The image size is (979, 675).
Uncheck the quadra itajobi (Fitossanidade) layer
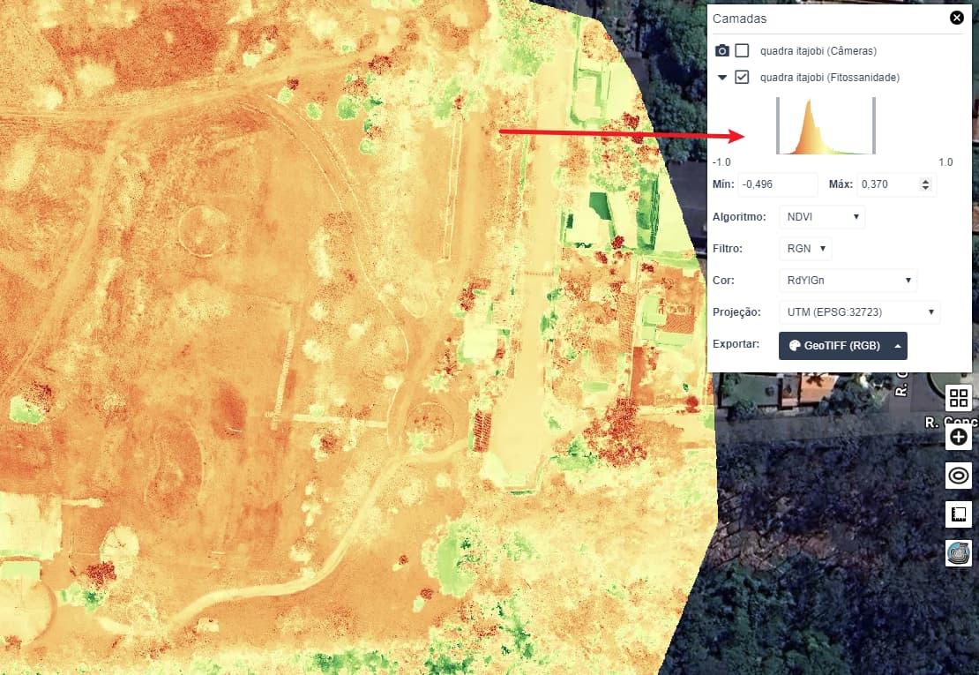(x=742, y=78)
